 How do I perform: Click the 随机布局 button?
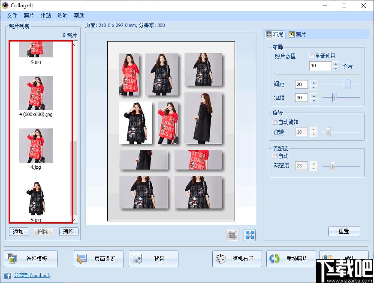(x=237, y=259)
